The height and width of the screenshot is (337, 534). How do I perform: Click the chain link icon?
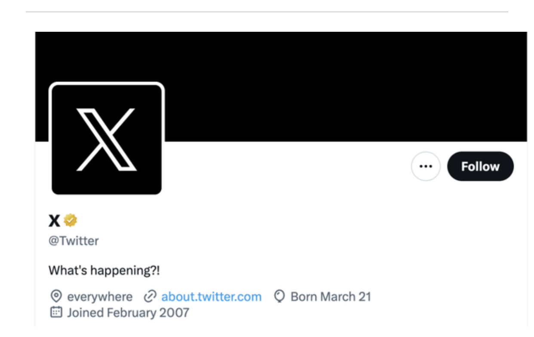click(x=150, y=296)
